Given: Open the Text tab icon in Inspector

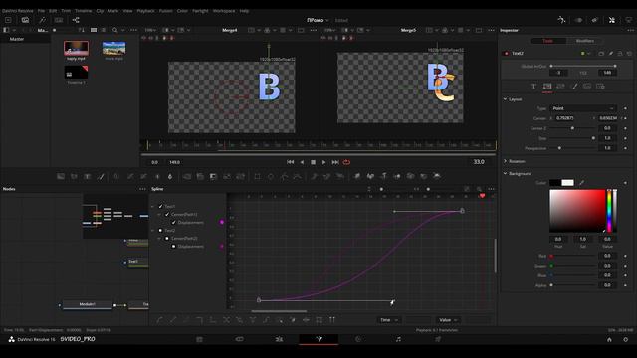Looking at the screenshot, I should (533, 87).
